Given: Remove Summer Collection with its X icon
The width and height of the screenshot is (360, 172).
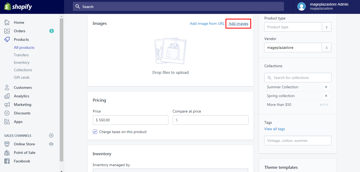Looking at the screenshot, I should click(x=326, y=87).
